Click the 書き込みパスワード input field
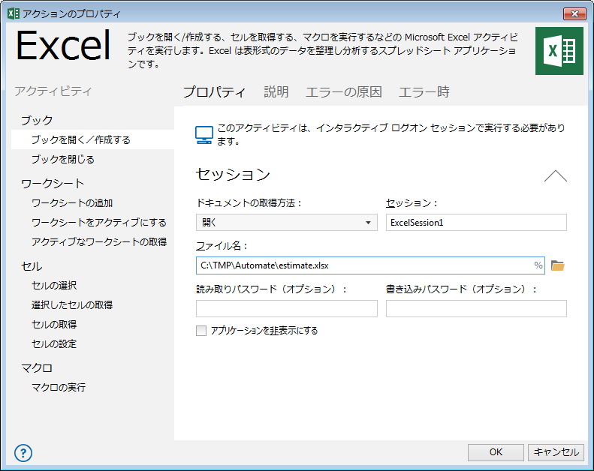Viewport: 594px width, 471px height. pos(476,309)
